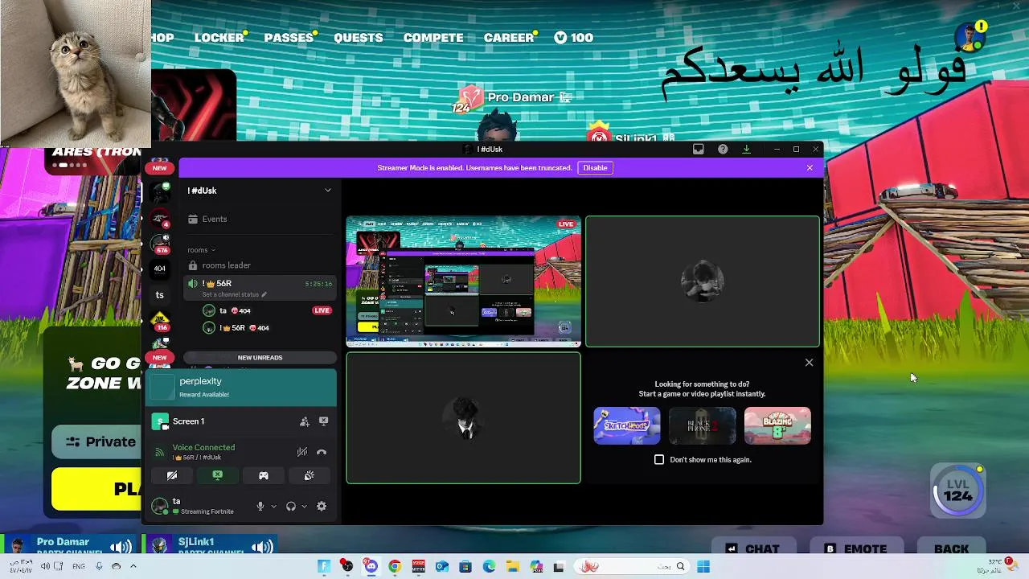This screenshot has width=1029, height=579.
Task: Open the Fortnite PASSES tab
Action: pyautogui.click(x=289, y=37)
